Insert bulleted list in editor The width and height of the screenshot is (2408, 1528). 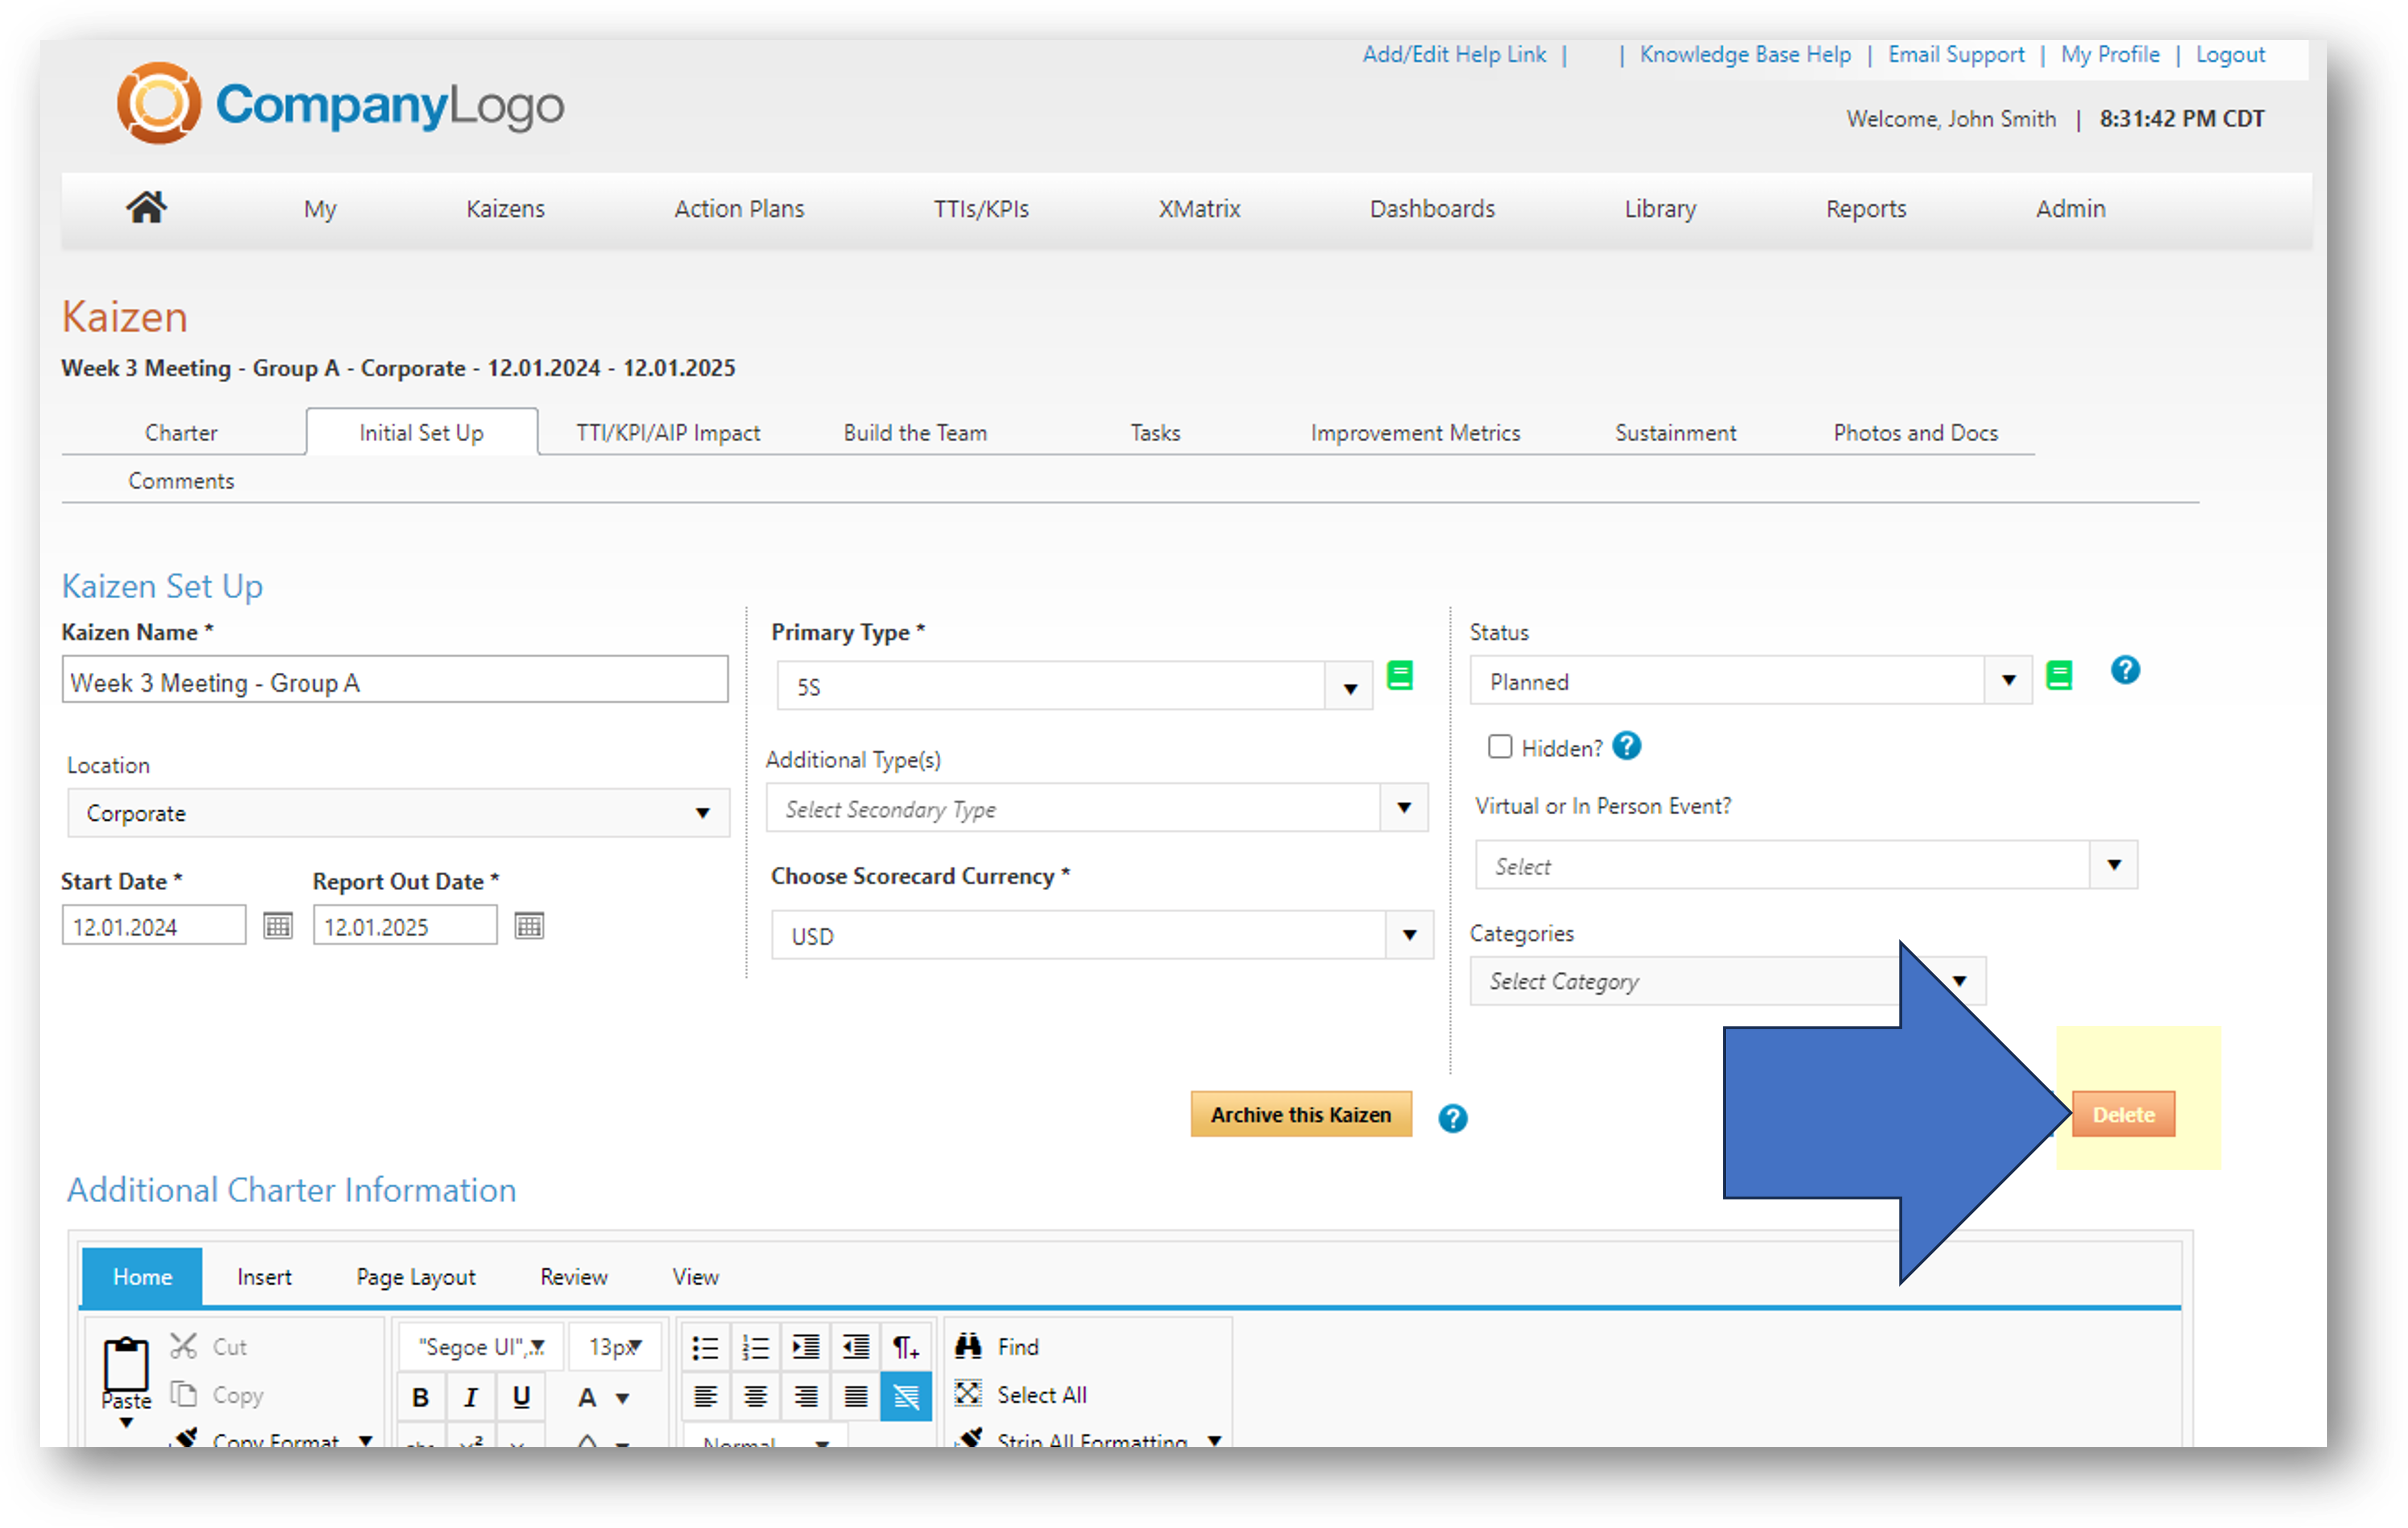pyautogui.click(x=706, y=1347)
